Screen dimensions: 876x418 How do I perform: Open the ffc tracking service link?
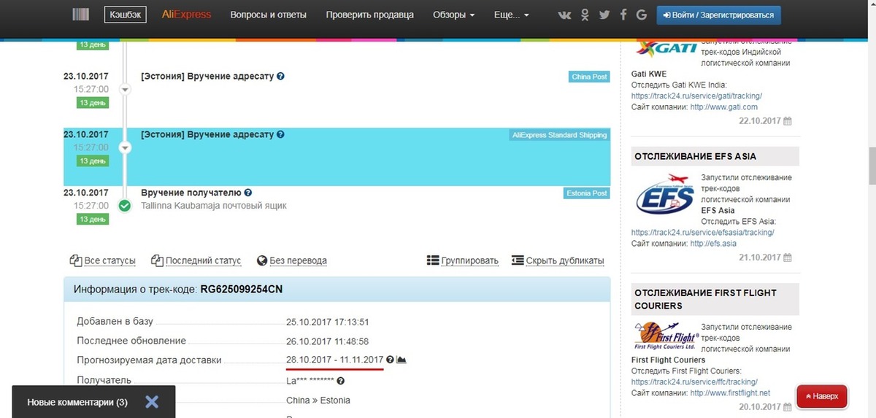(x=694, y=382)
